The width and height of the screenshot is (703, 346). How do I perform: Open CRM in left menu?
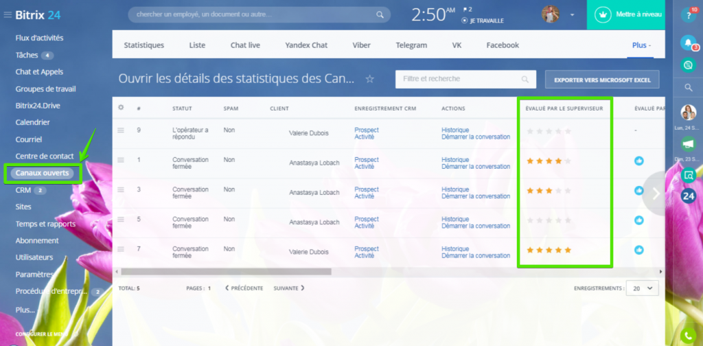click(x=23, y=190)
